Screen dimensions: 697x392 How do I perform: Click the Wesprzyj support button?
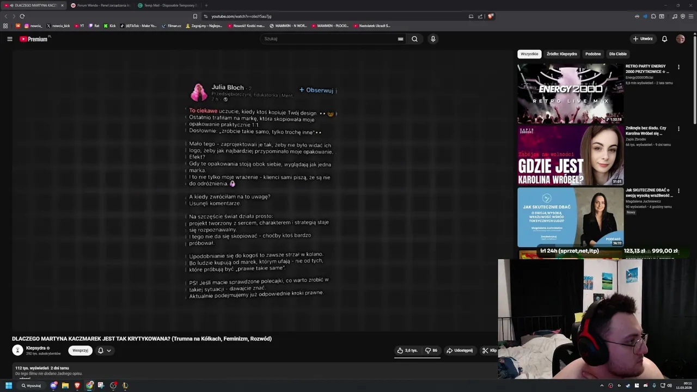80,351
